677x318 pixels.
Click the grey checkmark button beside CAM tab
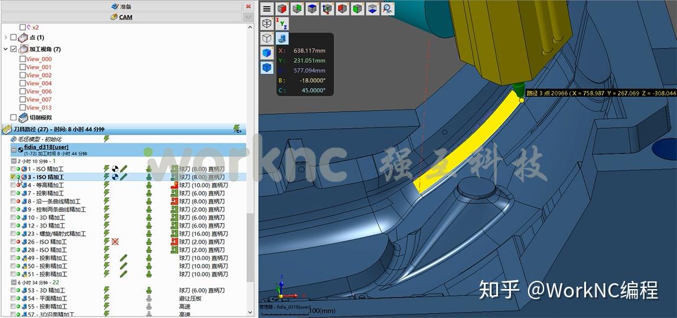tap(248, 17)
